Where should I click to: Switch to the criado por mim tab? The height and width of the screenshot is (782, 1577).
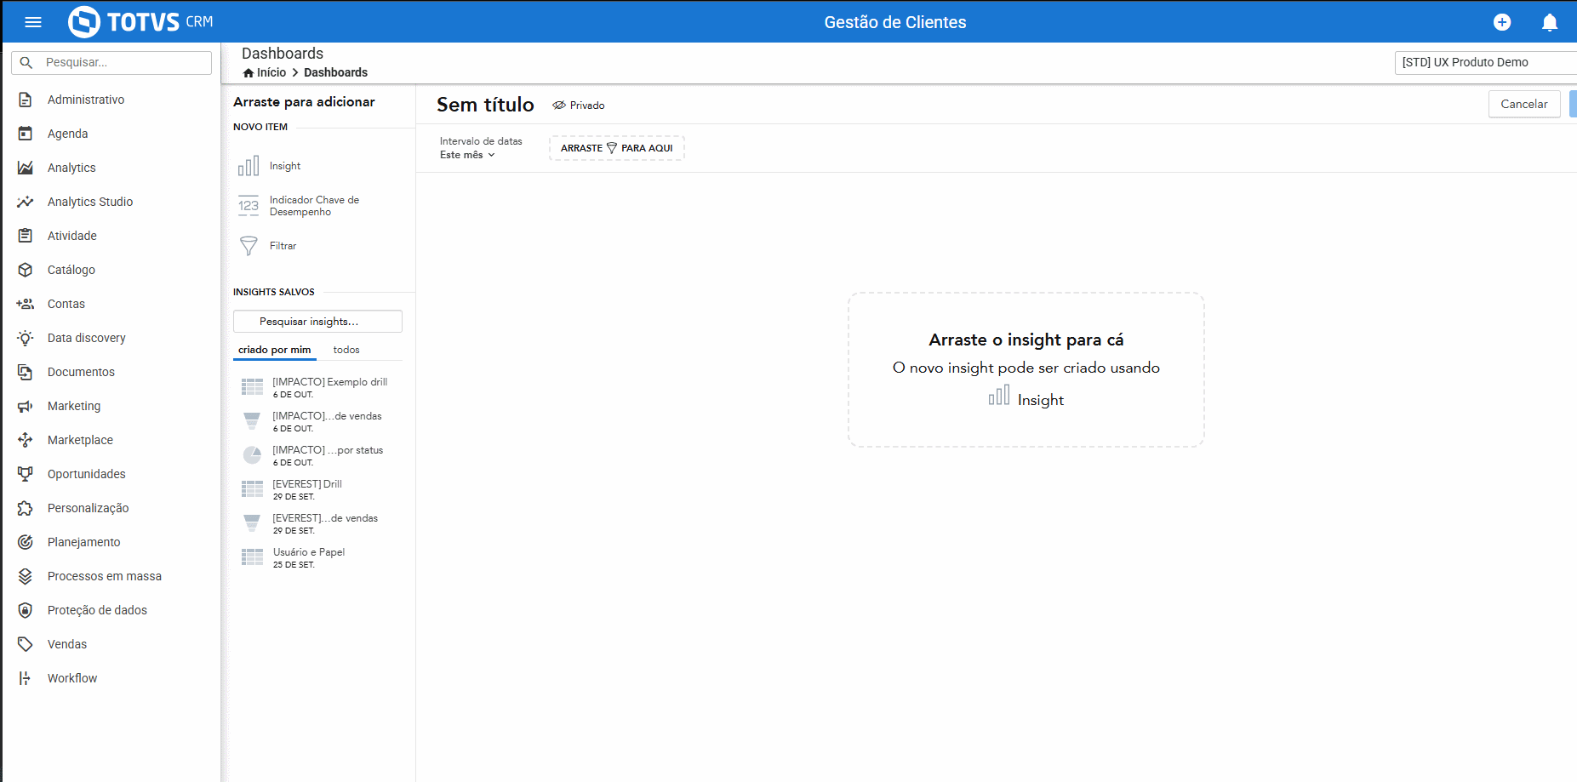pos(274,350)
